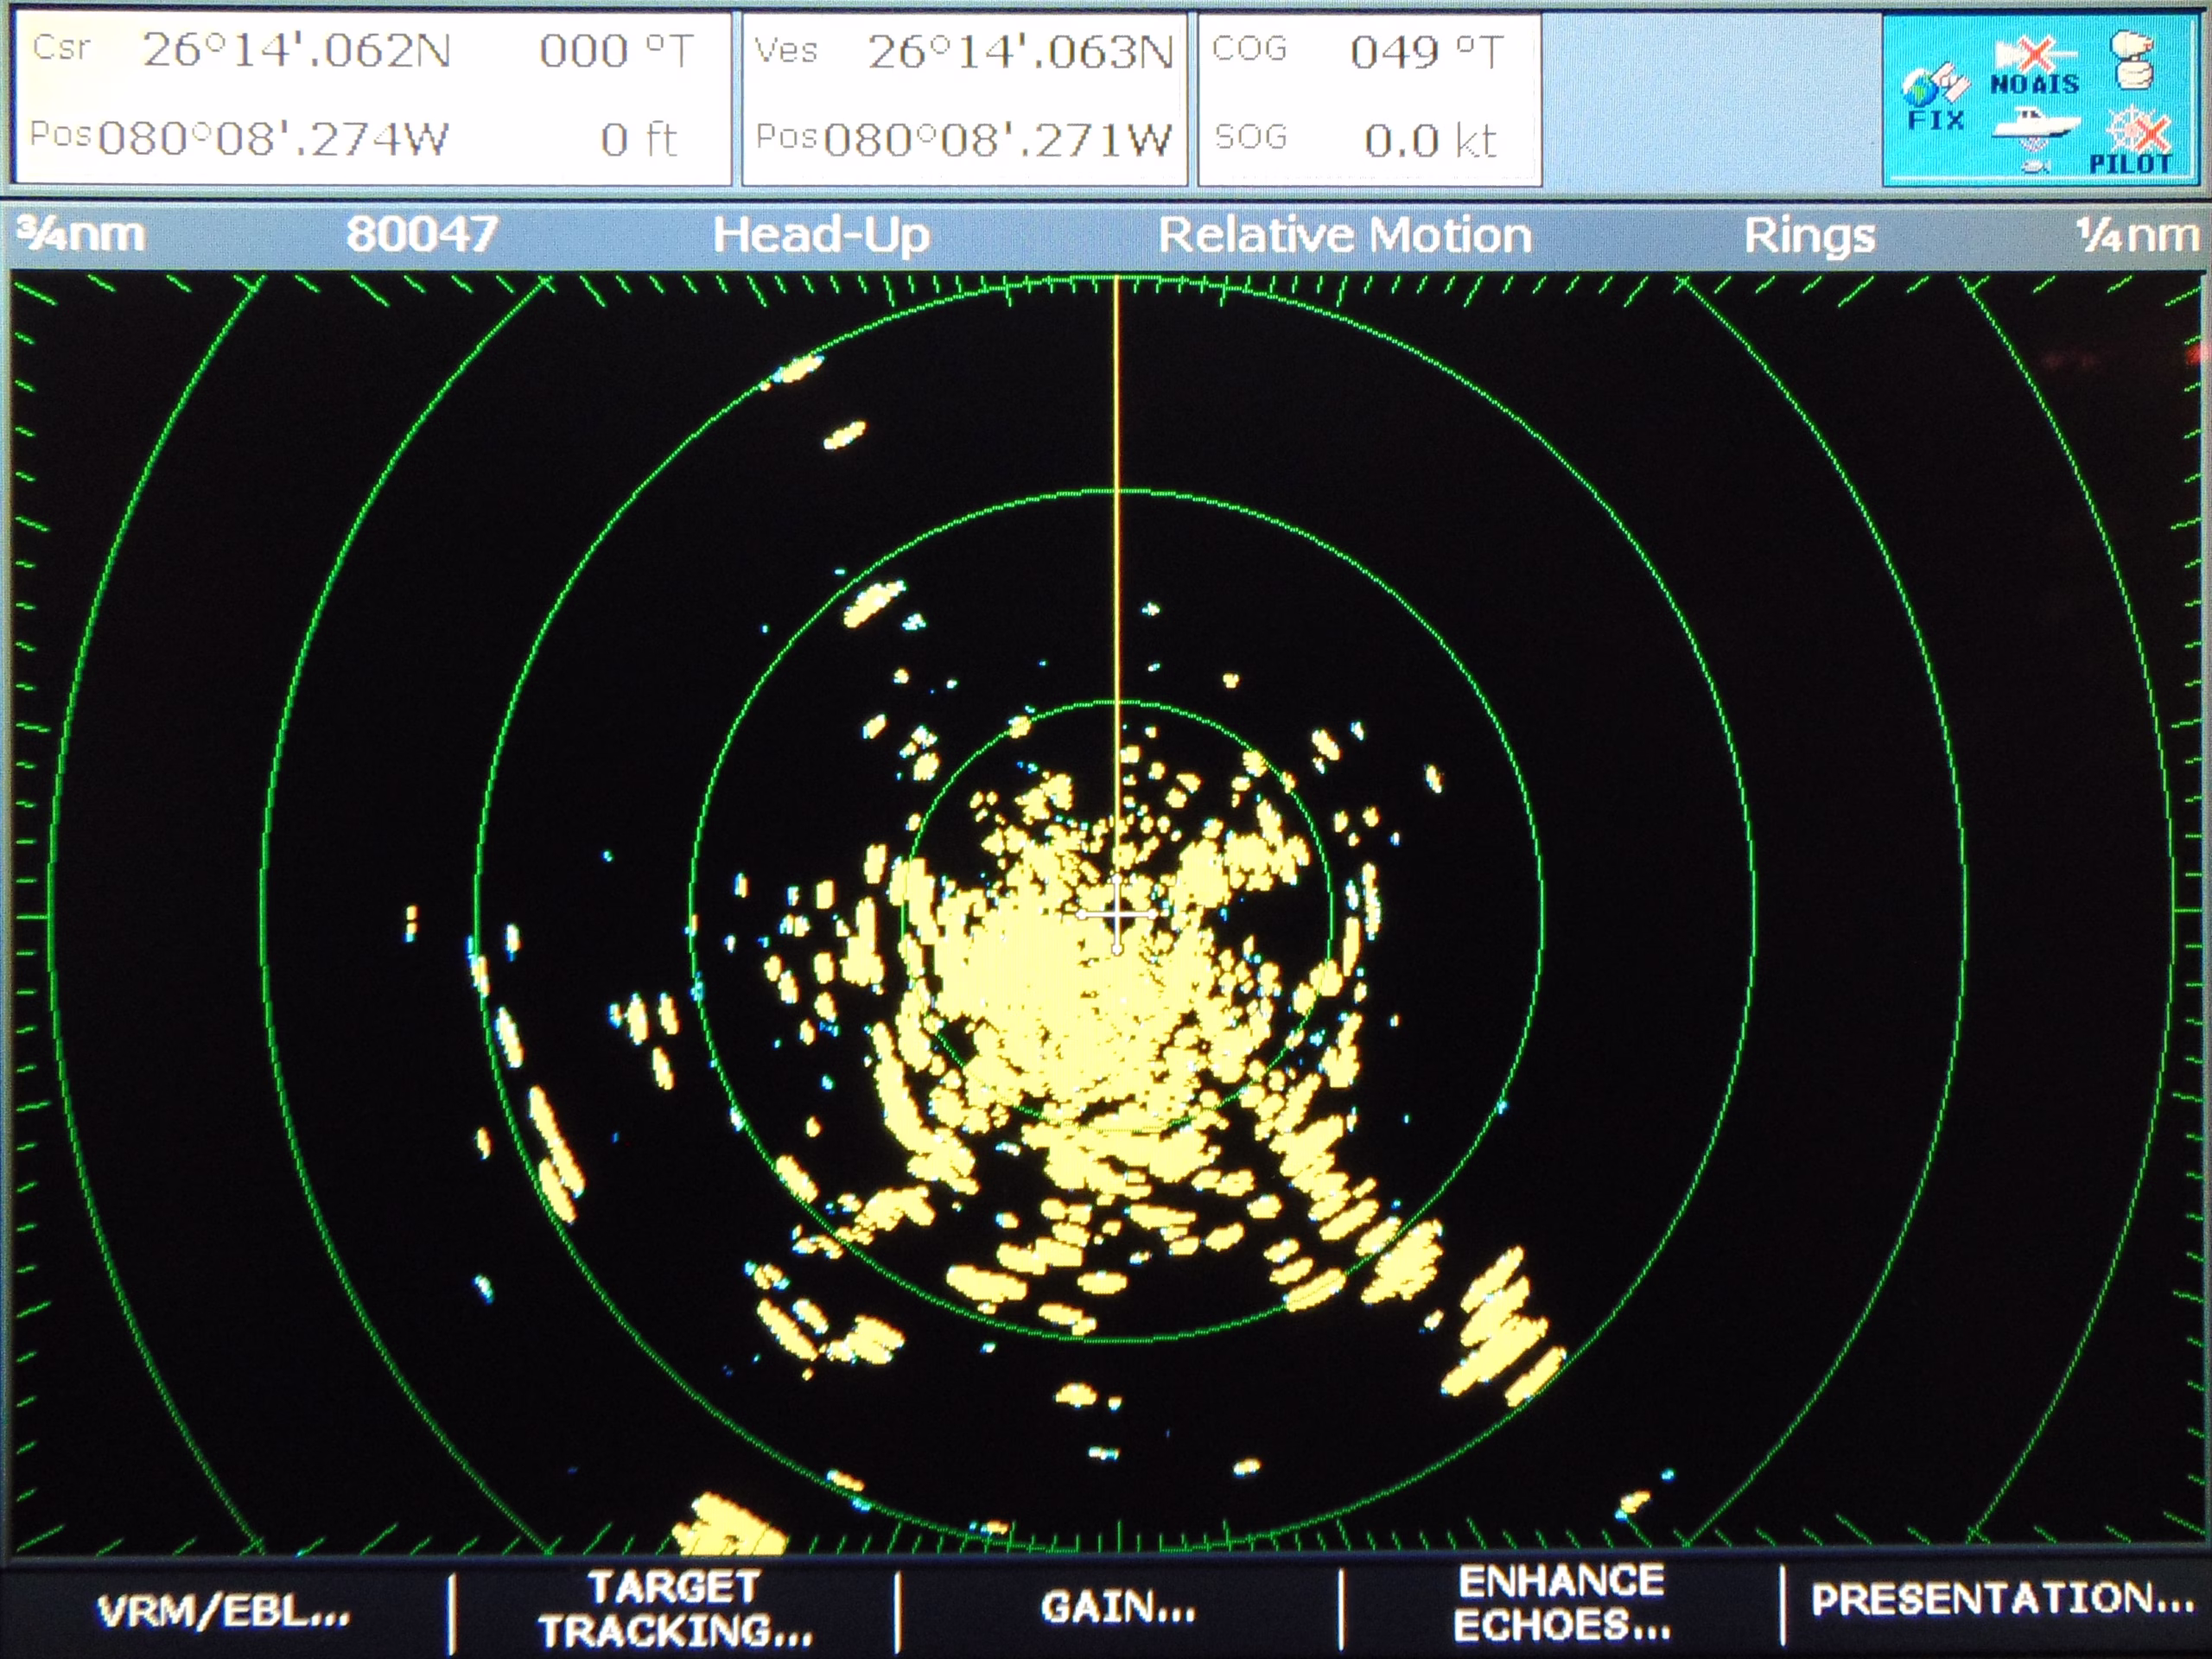
Task: Click the boat sonar fishfinder icon
Action: click(x=2034, y=127)
